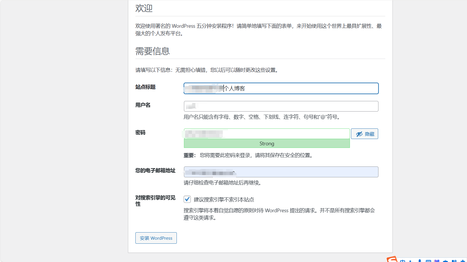Select the 您的电子邮箱地址 input box

pyautogui.click(x=281, y=172)
